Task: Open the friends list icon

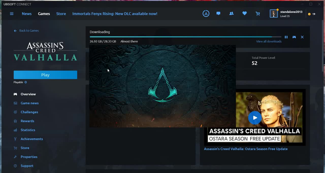Action: pyautogui.click(x=231, y=14)
